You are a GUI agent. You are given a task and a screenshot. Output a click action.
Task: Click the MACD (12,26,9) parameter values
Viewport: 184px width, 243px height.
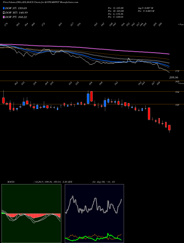(x=50, y=182)
